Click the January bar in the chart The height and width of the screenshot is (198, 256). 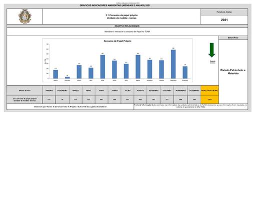(x=55, y=74)
